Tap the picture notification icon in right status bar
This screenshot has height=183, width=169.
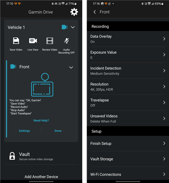click(102, 4)
